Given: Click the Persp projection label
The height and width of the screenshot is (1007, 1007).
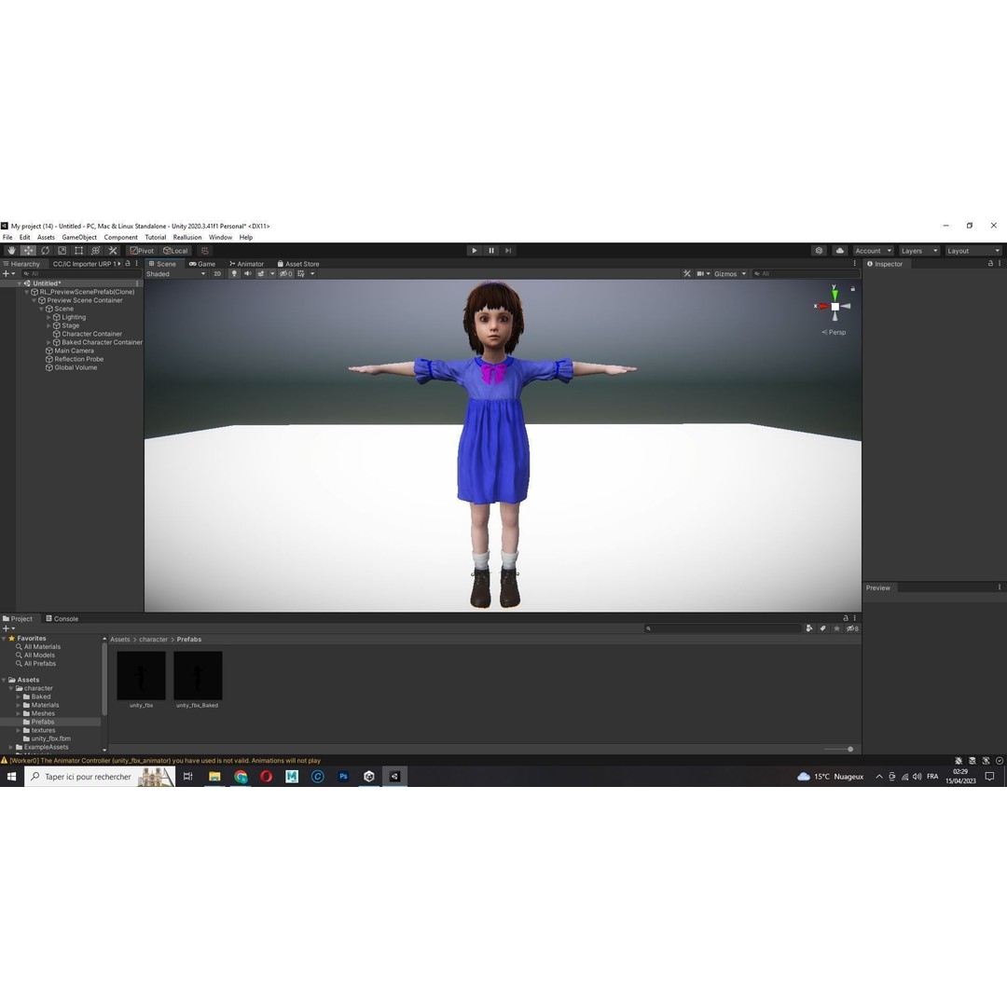Looking at the screenshot, I should (834, 332).
